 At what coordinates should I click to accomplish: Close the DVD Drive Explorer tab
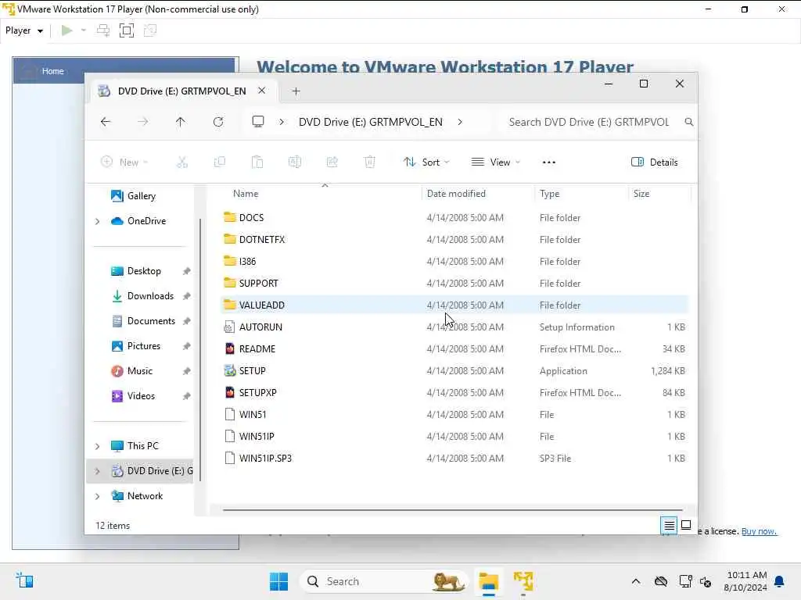[261, 91]
